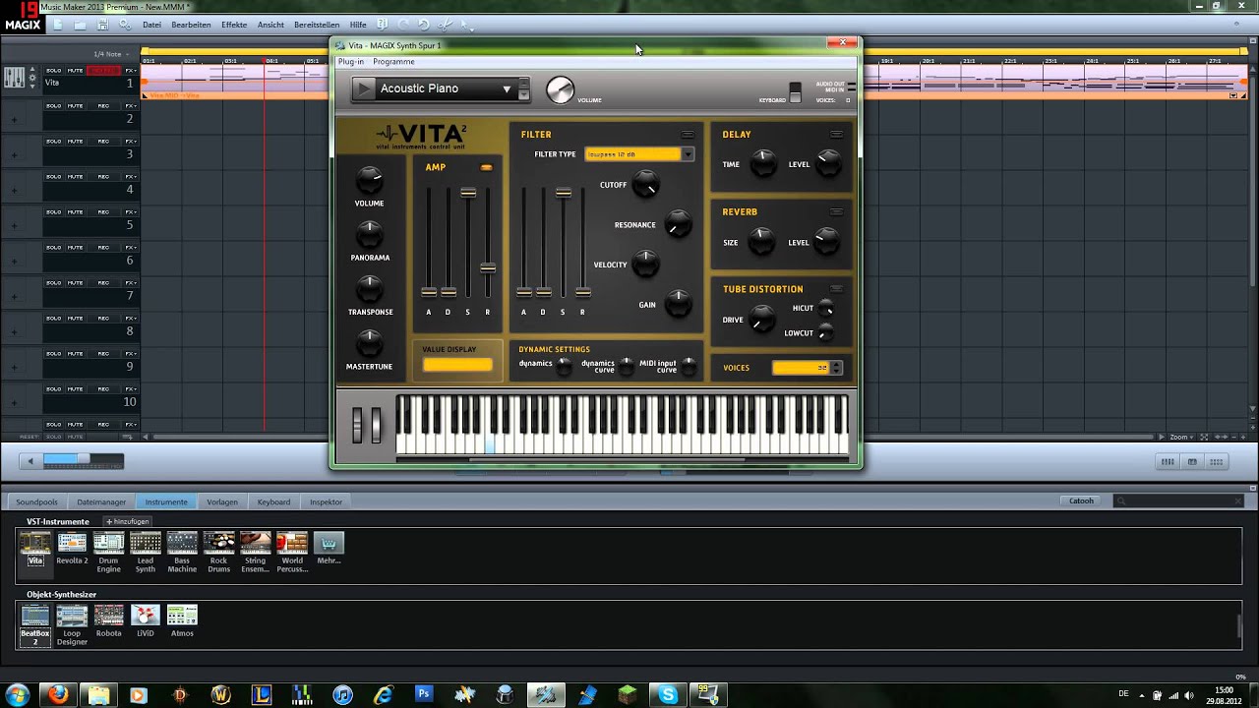Select the scissors cut tool

point(446,25)
